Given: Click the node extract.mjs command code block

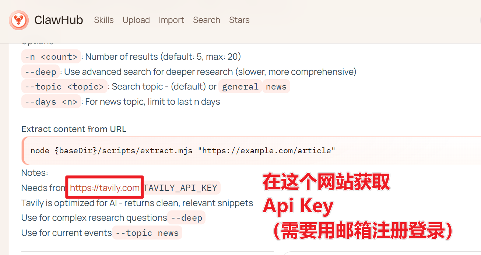Looking at the screenshot, I should click(x=183, y=151).
